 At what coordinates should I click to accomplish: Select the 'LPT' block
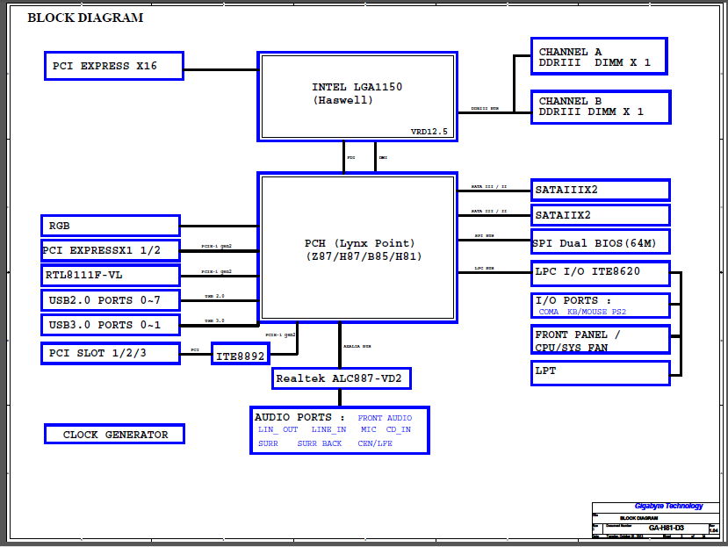pyautogui.click(x=601, y=373)
